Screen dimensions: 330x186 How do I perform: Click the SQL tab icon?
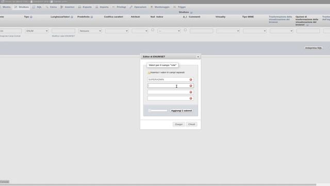(x=34, y=7)
